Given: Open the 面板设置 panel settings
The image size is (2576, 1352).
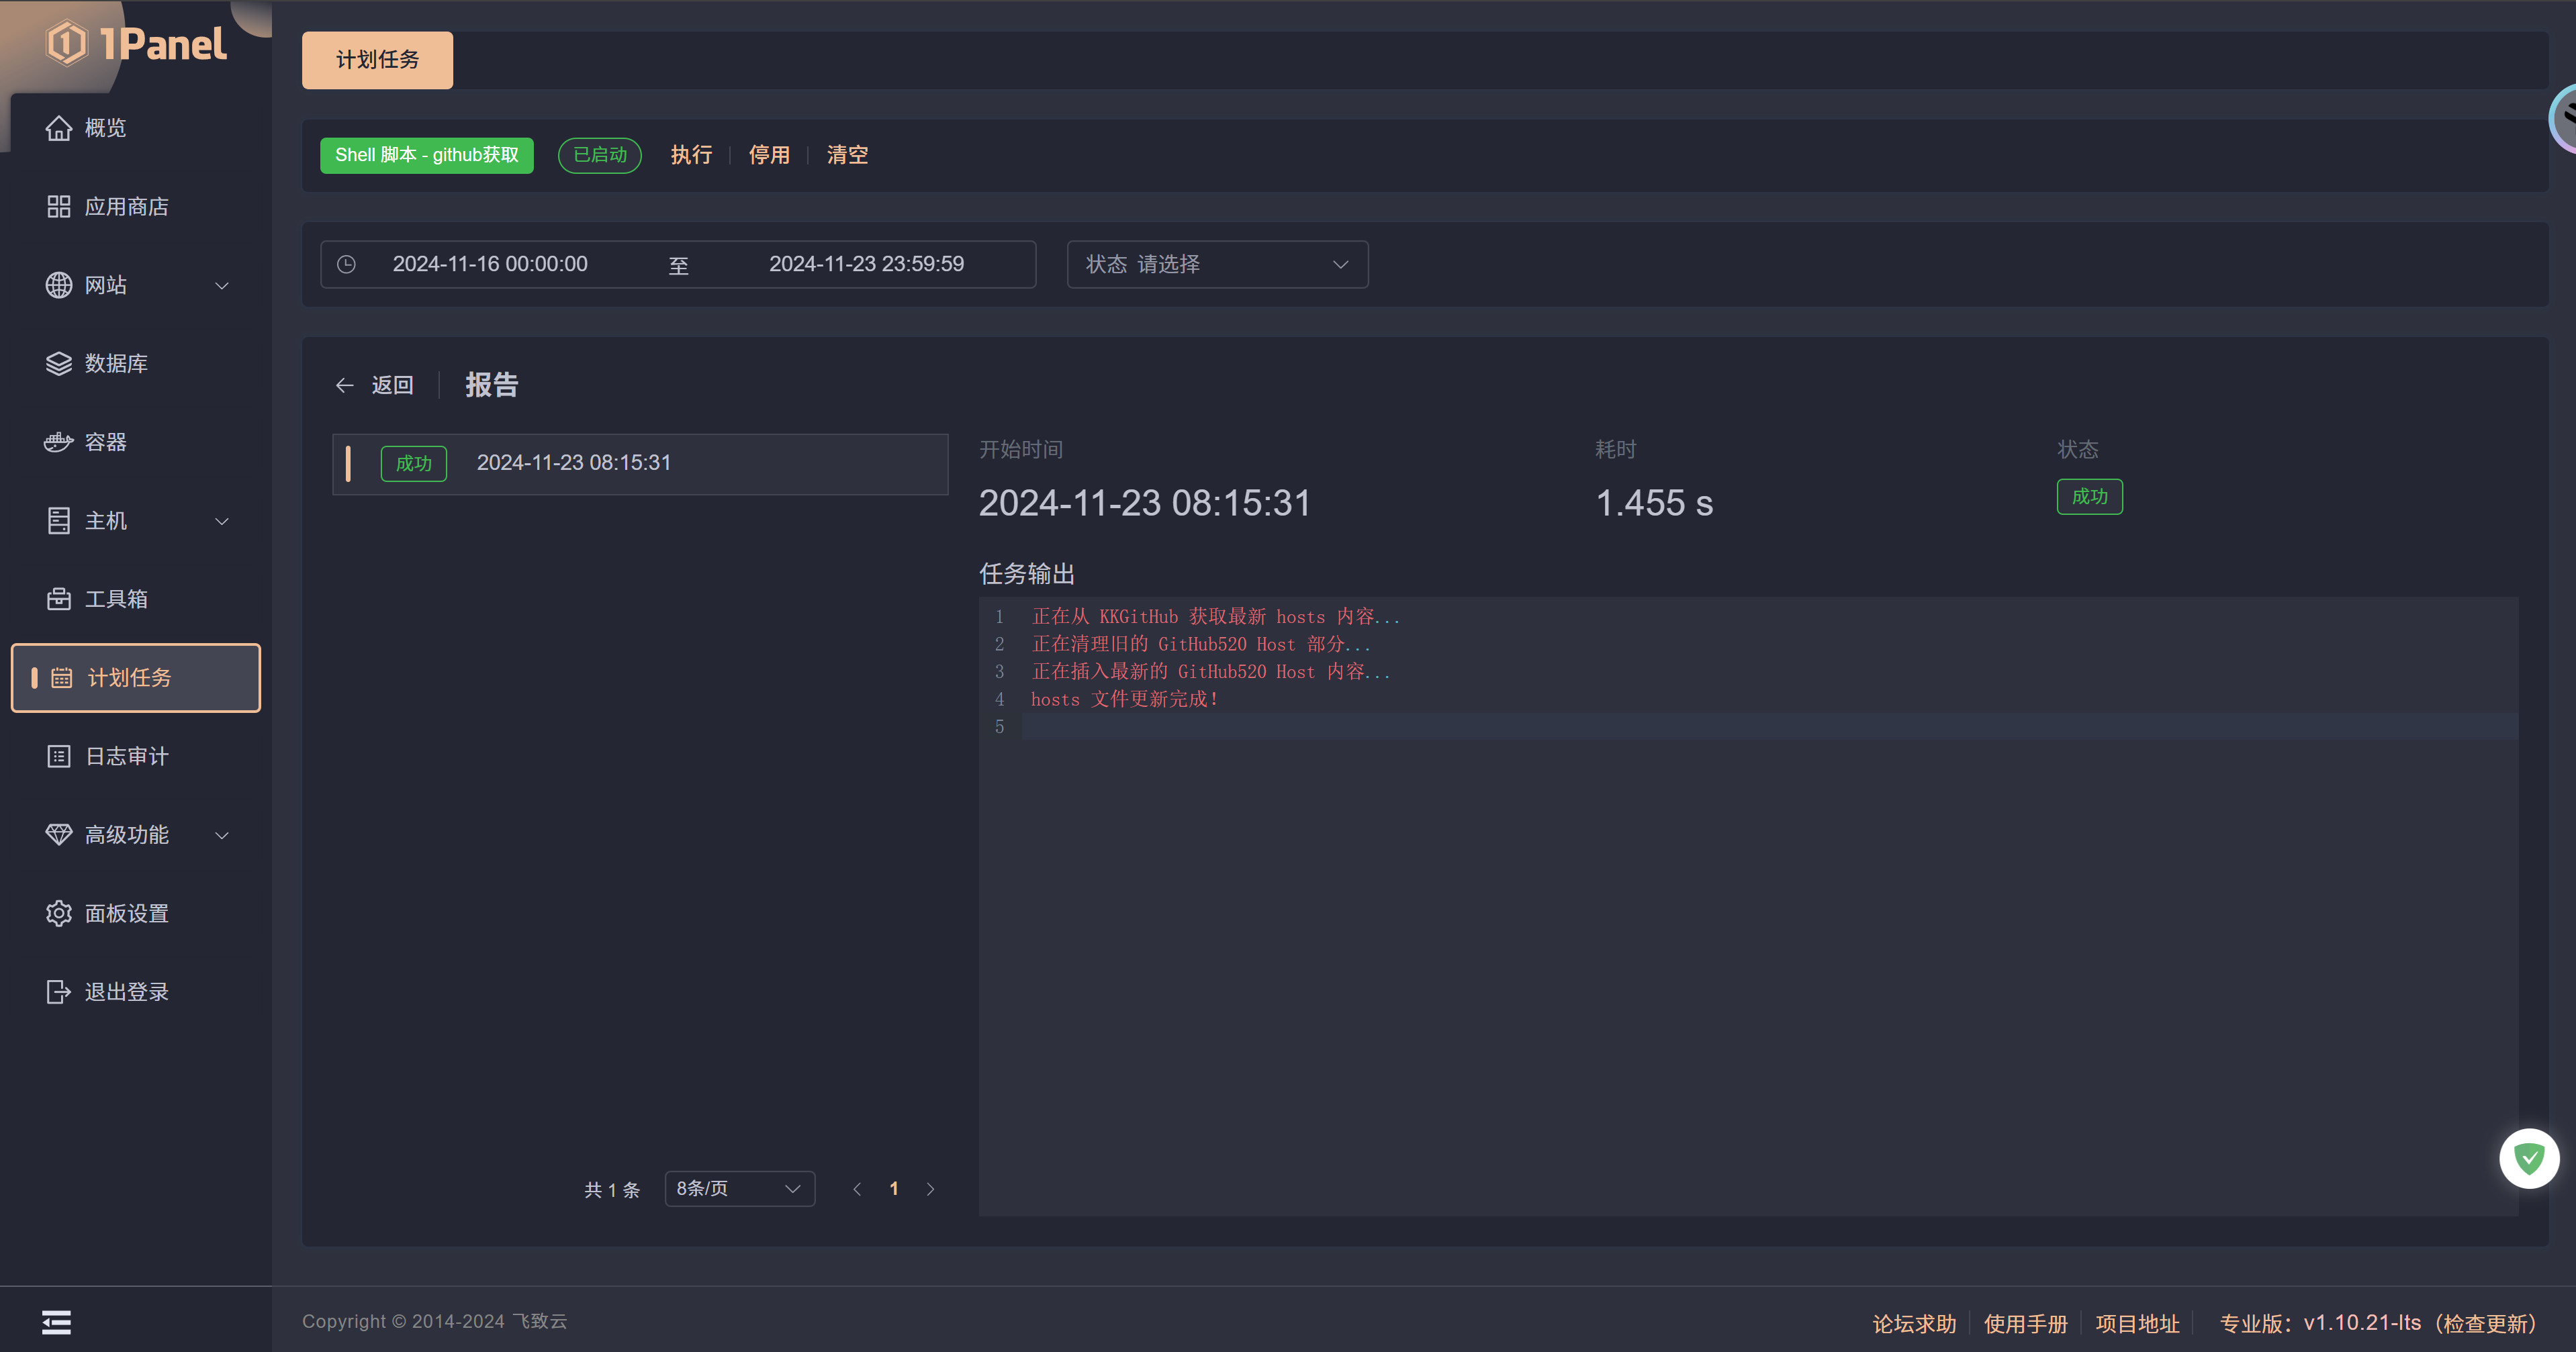Looking at the screenshot, I should [x=127, y=913].
